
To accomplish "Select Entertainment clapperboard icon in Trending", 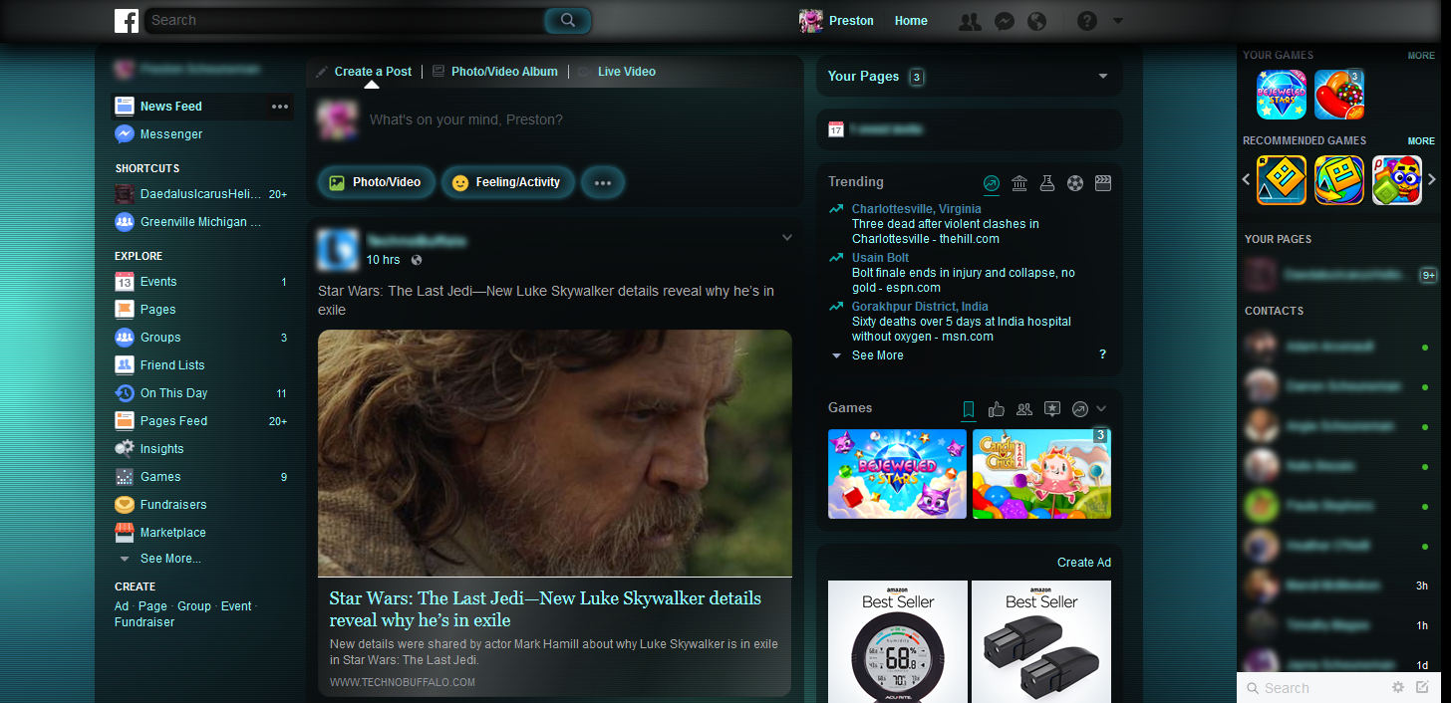I will (x=1103, y=183).
